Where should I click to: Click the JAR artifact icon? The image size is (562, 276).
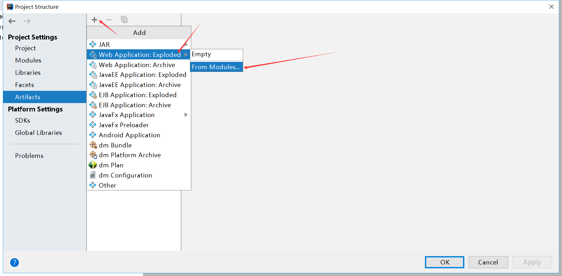click(92, 44)
